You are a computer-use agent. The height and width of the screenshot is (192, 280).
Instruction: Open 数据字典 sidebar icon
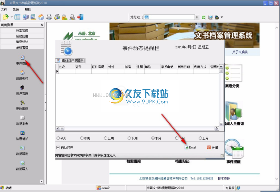click(22, 121)
